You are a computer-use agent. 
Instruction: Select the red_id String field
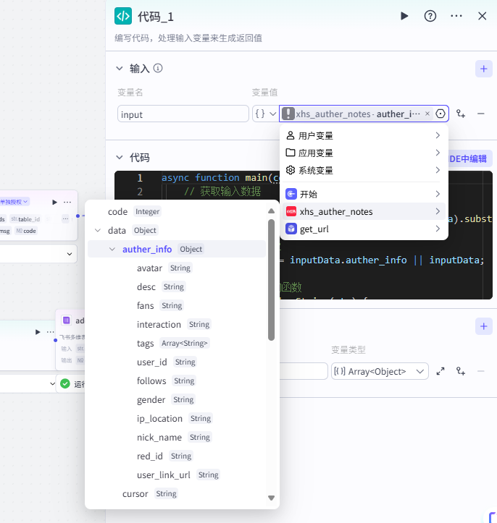(x=176, y=456)
